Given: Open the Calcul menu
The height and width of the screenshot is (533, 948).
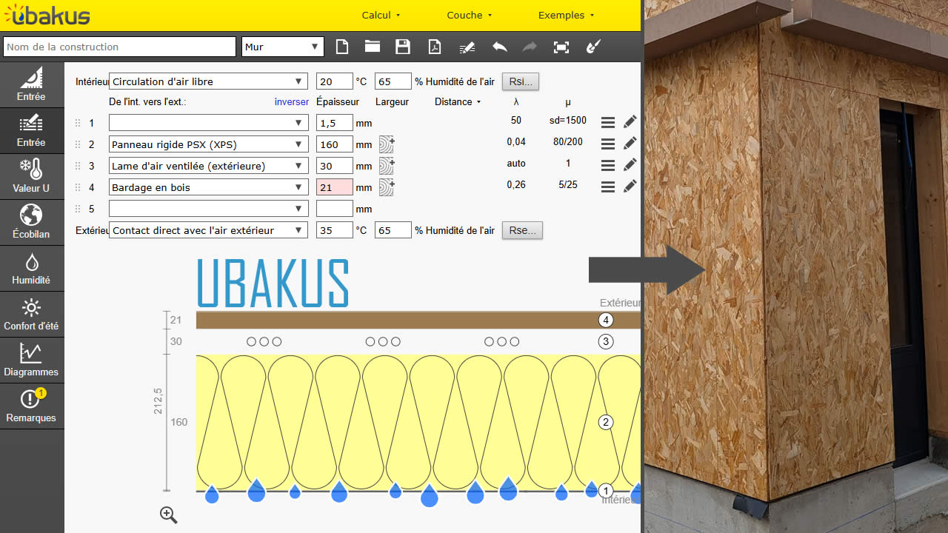Looking at the screenshot, I should 381,15.
